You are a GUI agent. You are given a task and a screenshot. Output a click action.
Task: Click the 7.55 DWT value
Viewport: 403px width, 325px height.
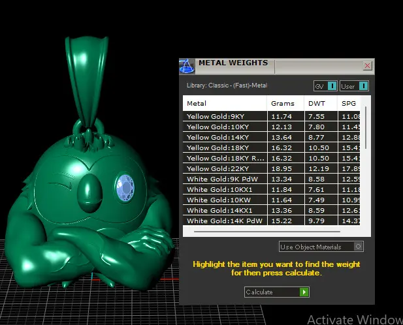(316, 117)
